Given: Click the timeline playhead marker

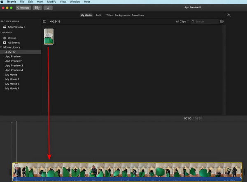Looking at the screenshot, I should (12, 122).
